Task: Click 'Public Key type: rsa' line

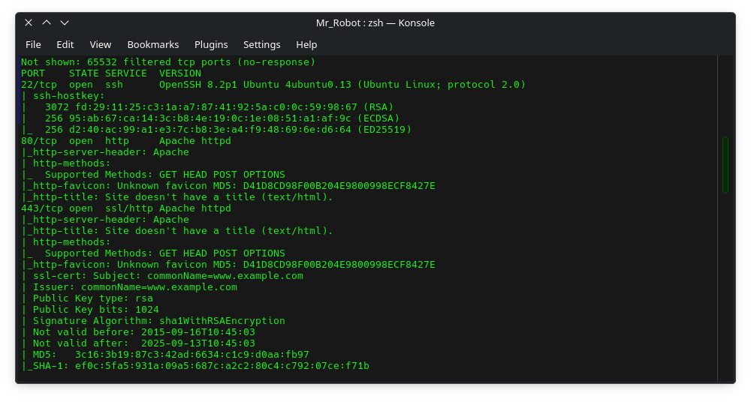Action: (x=87, y=298)
